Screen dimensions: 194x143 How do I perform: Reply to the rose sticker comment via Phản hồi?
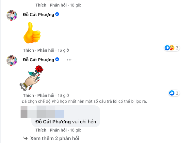click(46, 96)
